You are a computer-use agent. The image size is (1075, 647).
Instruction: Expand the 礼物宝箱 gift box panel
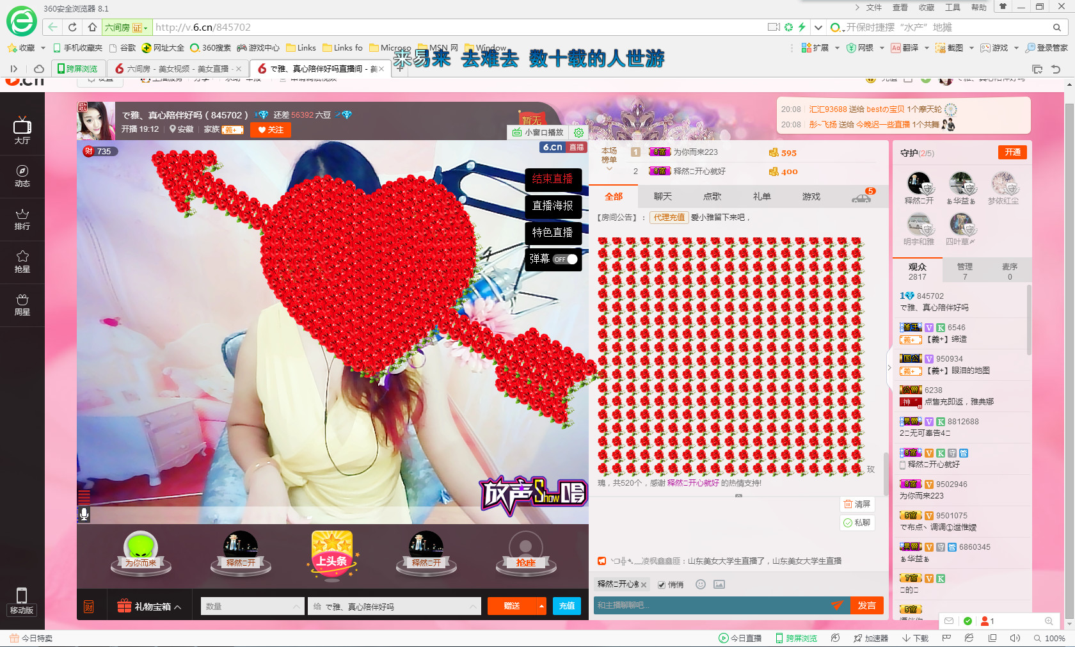(150, 606)
